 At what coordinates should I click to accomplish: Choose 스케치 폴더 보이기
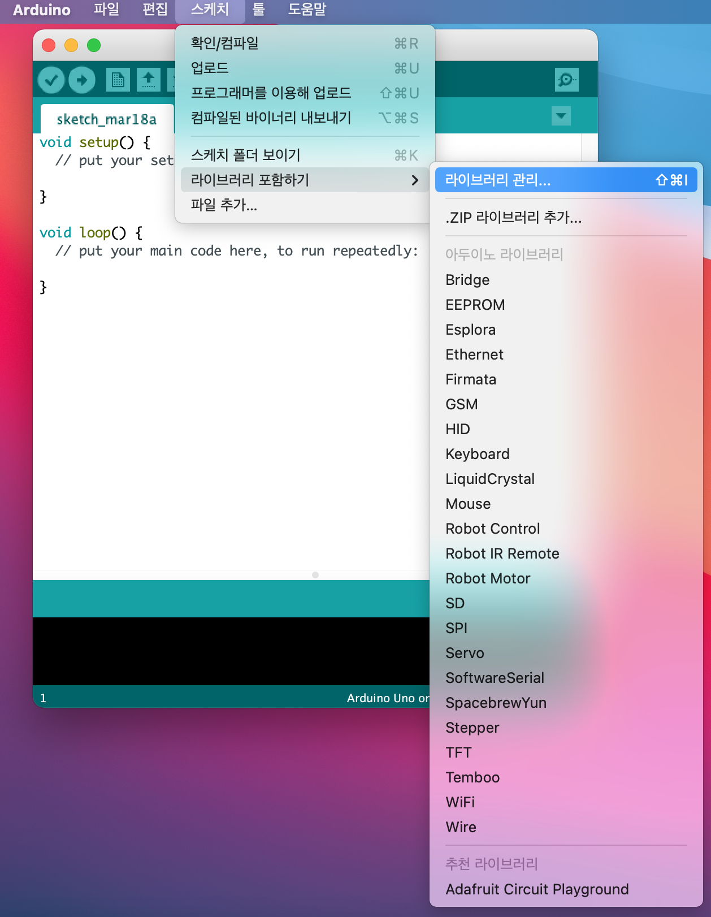click(x=305, y=155)
